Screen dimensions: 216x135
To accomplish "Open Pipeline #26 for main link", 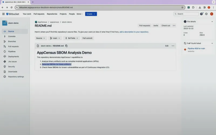I will [x=196, y=49].
